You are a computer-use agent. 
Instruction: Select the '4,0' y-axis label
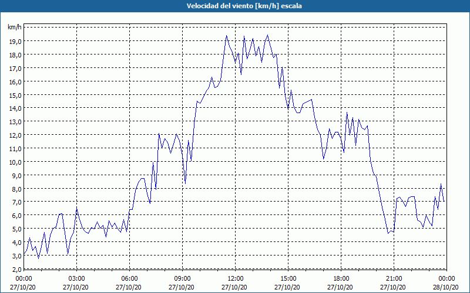(17, 243)
